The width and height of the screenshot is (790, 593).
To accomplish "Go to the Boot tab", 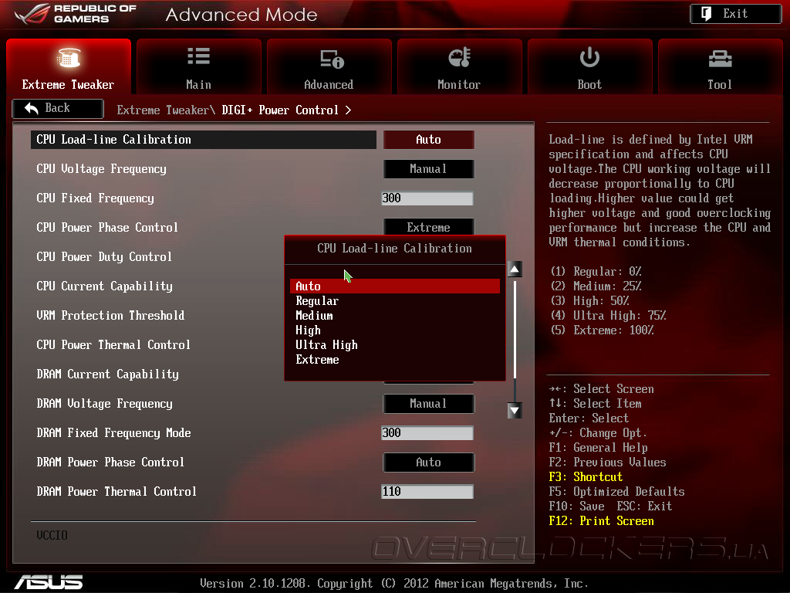I will click(589, 66).
